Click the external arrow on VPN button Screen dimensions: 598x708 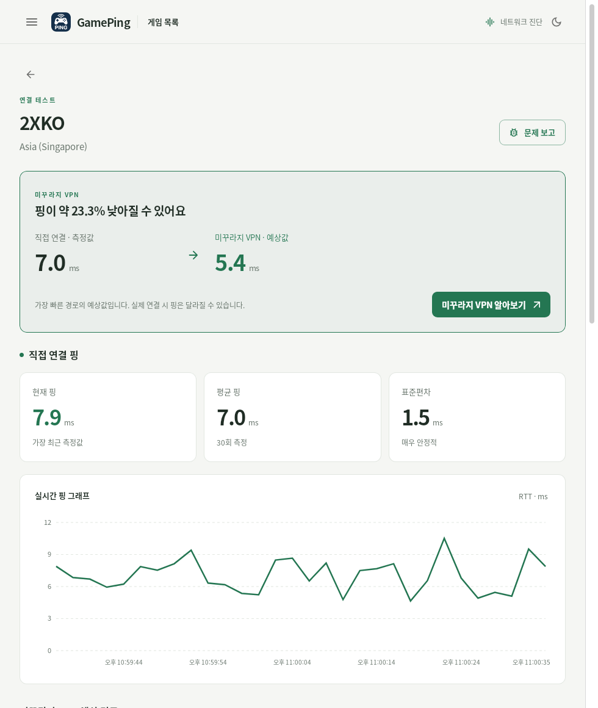pos(537,305)
